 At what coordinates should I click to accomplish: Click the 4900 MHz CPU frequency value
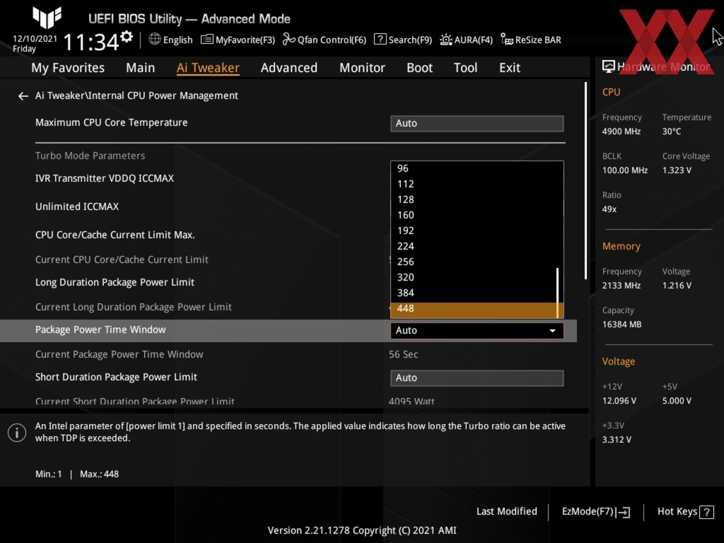[x=621, y=131]
